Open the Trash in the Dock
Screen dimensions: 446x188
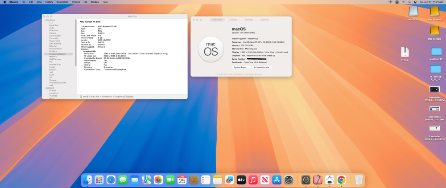359,180
